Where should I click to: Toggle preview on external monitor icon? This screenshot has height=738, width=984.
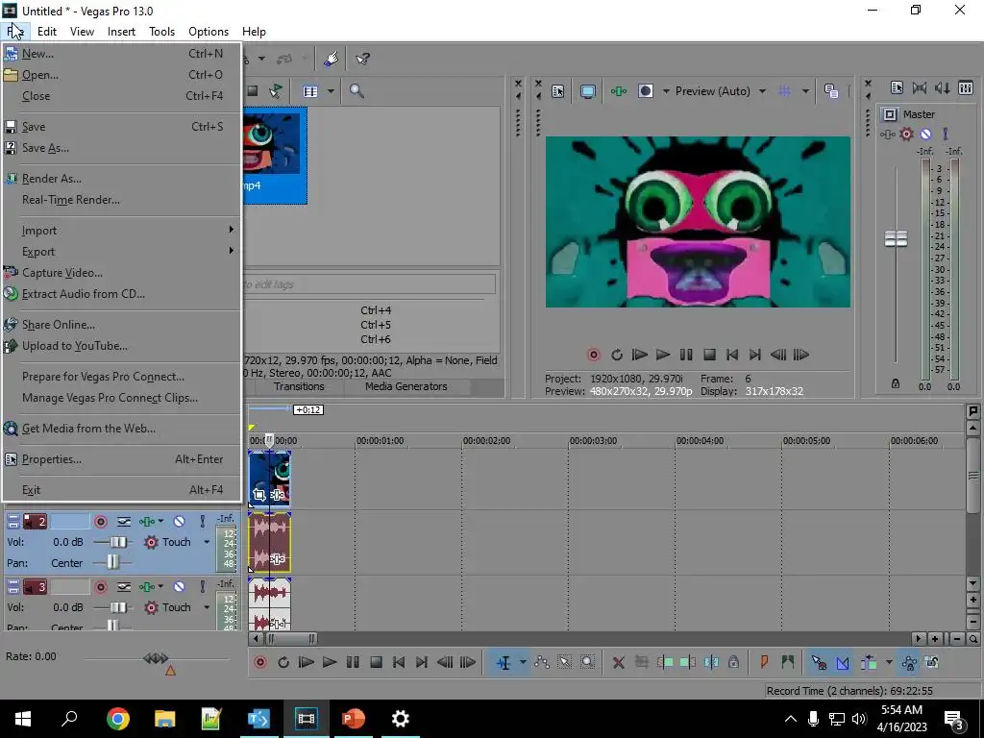point(587,91)
